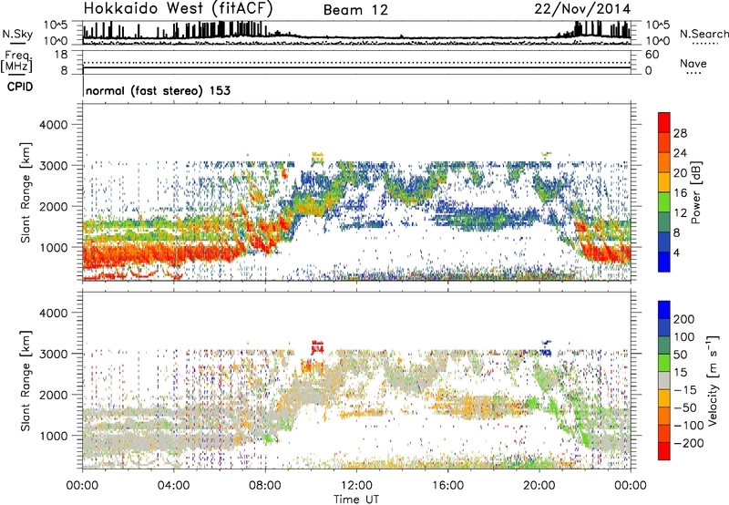Select the '-200' value on the Velocity colorbar

(x=689, y=443)
